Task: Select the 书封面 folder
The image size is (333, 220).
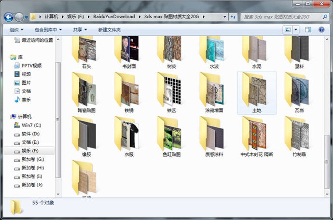Action: (129, 52)
